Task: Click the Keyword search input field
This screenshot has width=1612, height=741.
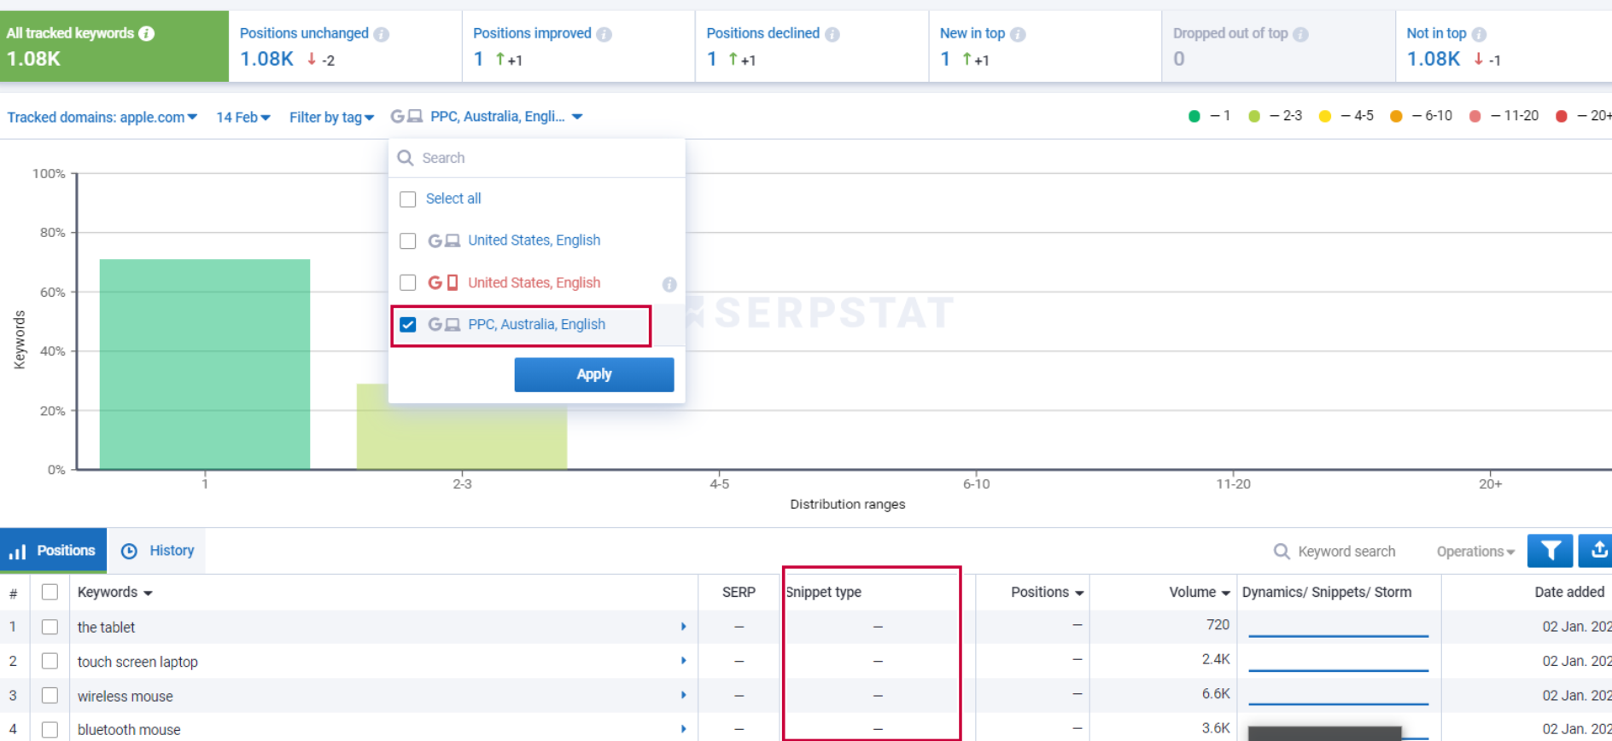Action: (x=1346, y=552)
